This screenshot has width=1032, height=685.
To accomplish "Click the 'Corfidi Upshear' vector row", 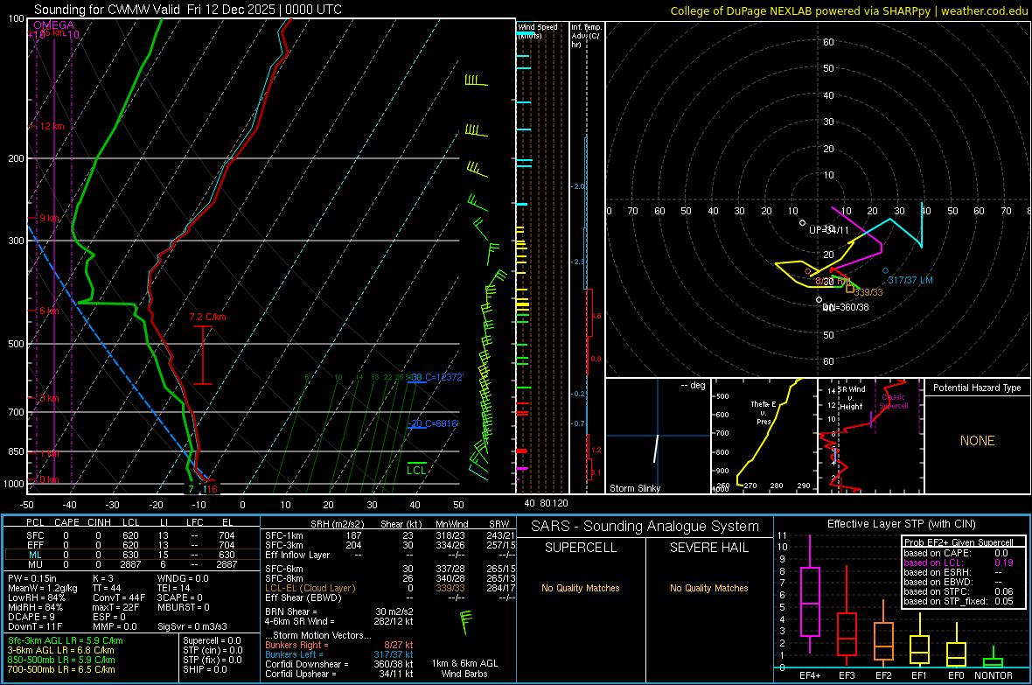I will (x=339, y=674).
